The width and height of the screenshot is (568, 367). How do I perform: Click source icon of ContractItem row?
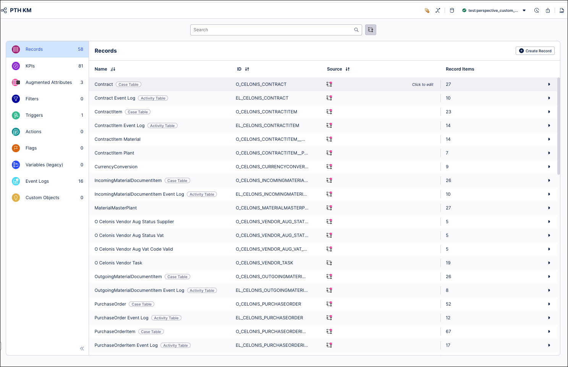329,112
